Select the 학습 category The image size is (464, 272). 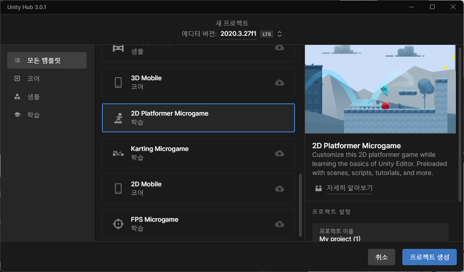click(x=47, y=115)
